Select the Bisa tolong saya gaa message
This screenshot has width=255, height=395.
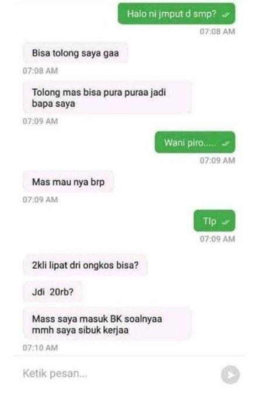(x=75, y=53)
